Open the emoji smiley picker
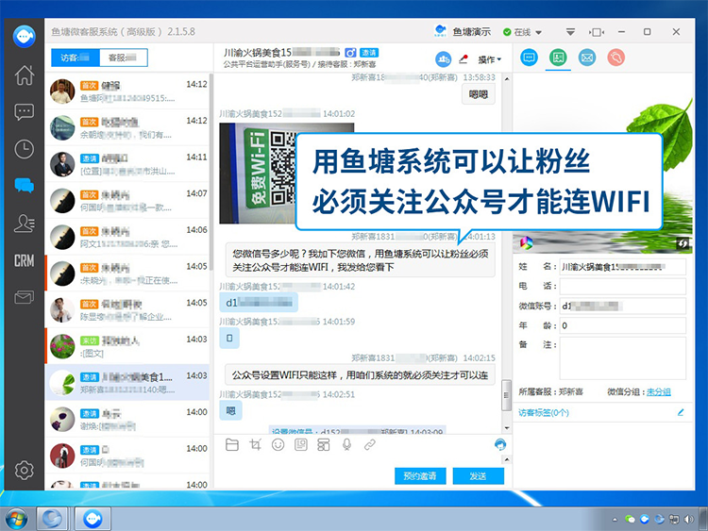 [x=278, y=445]
